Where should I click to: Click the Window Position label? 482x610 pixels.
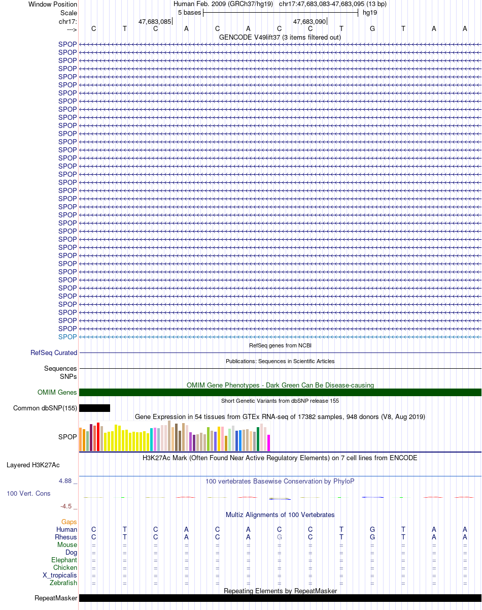pyautogui.click(x=53, y=4)
